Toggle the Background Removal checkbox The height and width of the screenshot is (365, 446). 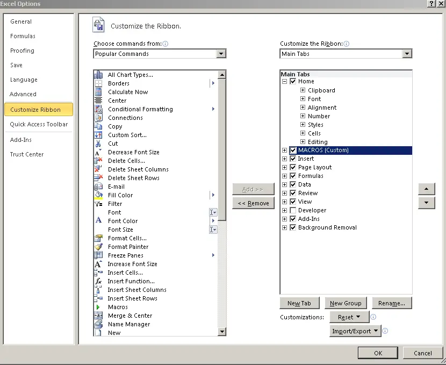293,227
